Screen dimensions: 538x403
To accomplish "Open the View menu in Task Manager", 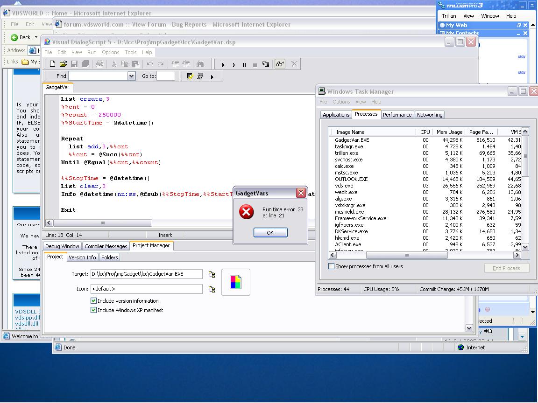I will coord(361,101).
